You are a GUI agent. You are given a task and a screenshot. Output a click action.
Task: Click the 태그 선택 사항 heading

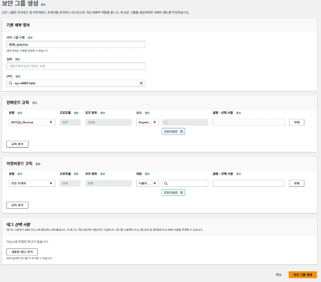click(x=18, y=224)
